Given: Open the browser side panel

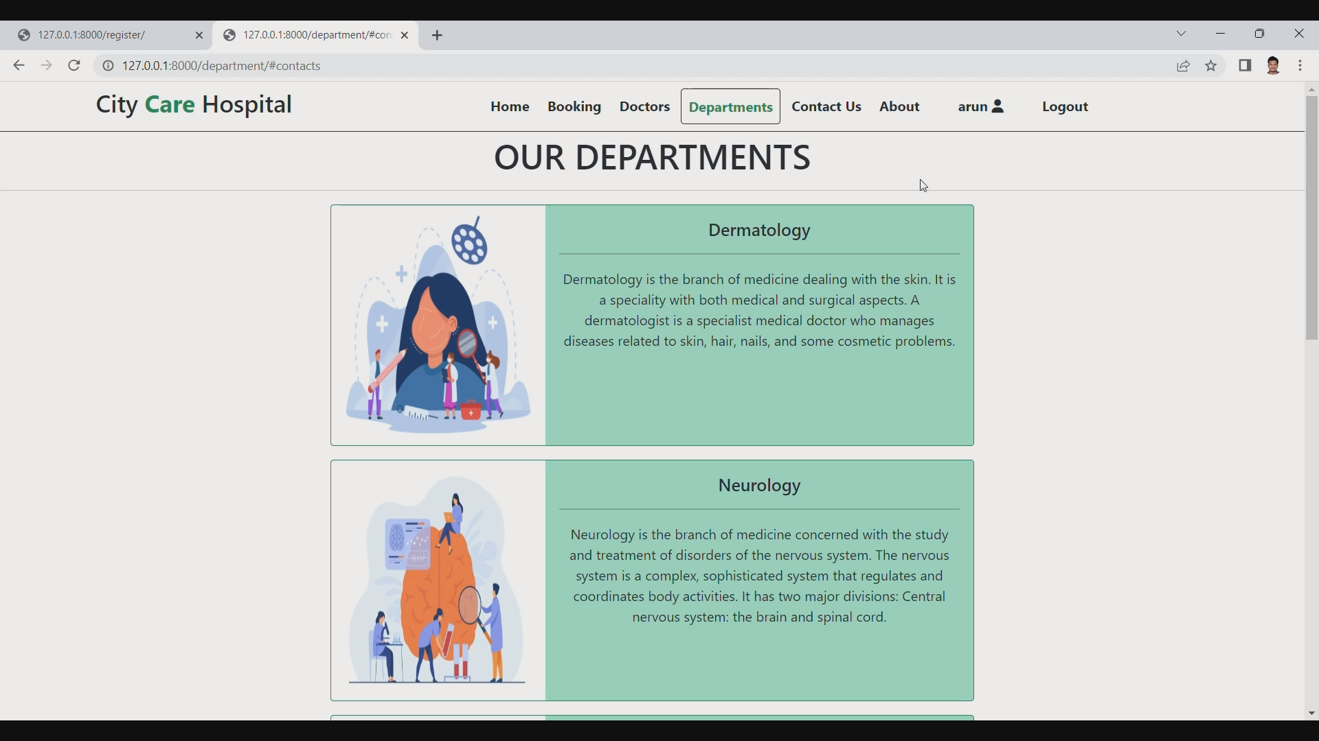Looking at the screenshot, I should click(x=1245, y=65).
